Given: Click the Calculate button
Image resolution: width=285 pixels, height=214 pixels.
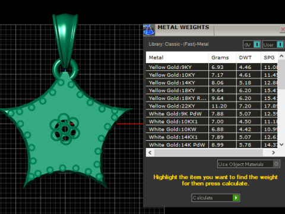Looking at the screenshot, I should point(216,198).
